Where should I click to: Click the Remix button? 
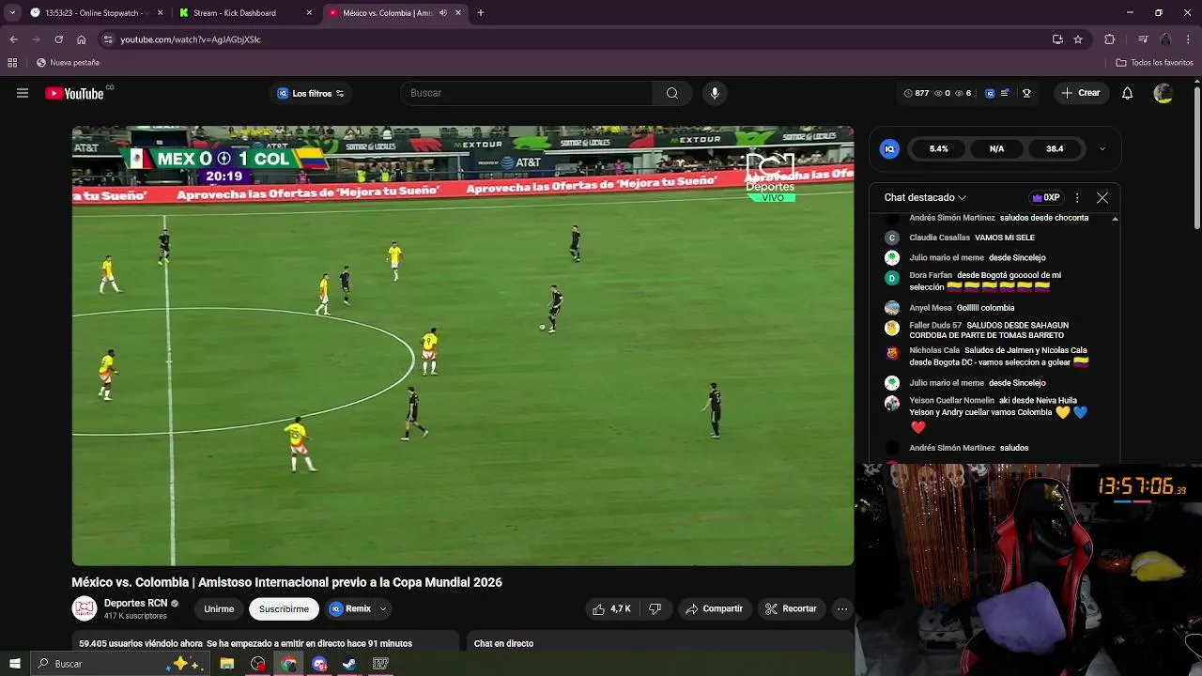[351, 608]
